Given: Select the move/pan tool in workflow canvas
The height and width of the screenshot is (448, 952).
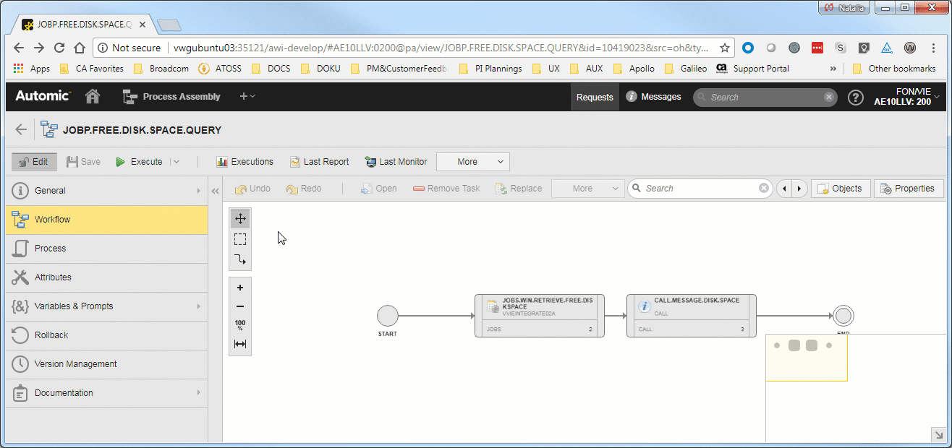Looking at the screenshot, I should (240, 218).
